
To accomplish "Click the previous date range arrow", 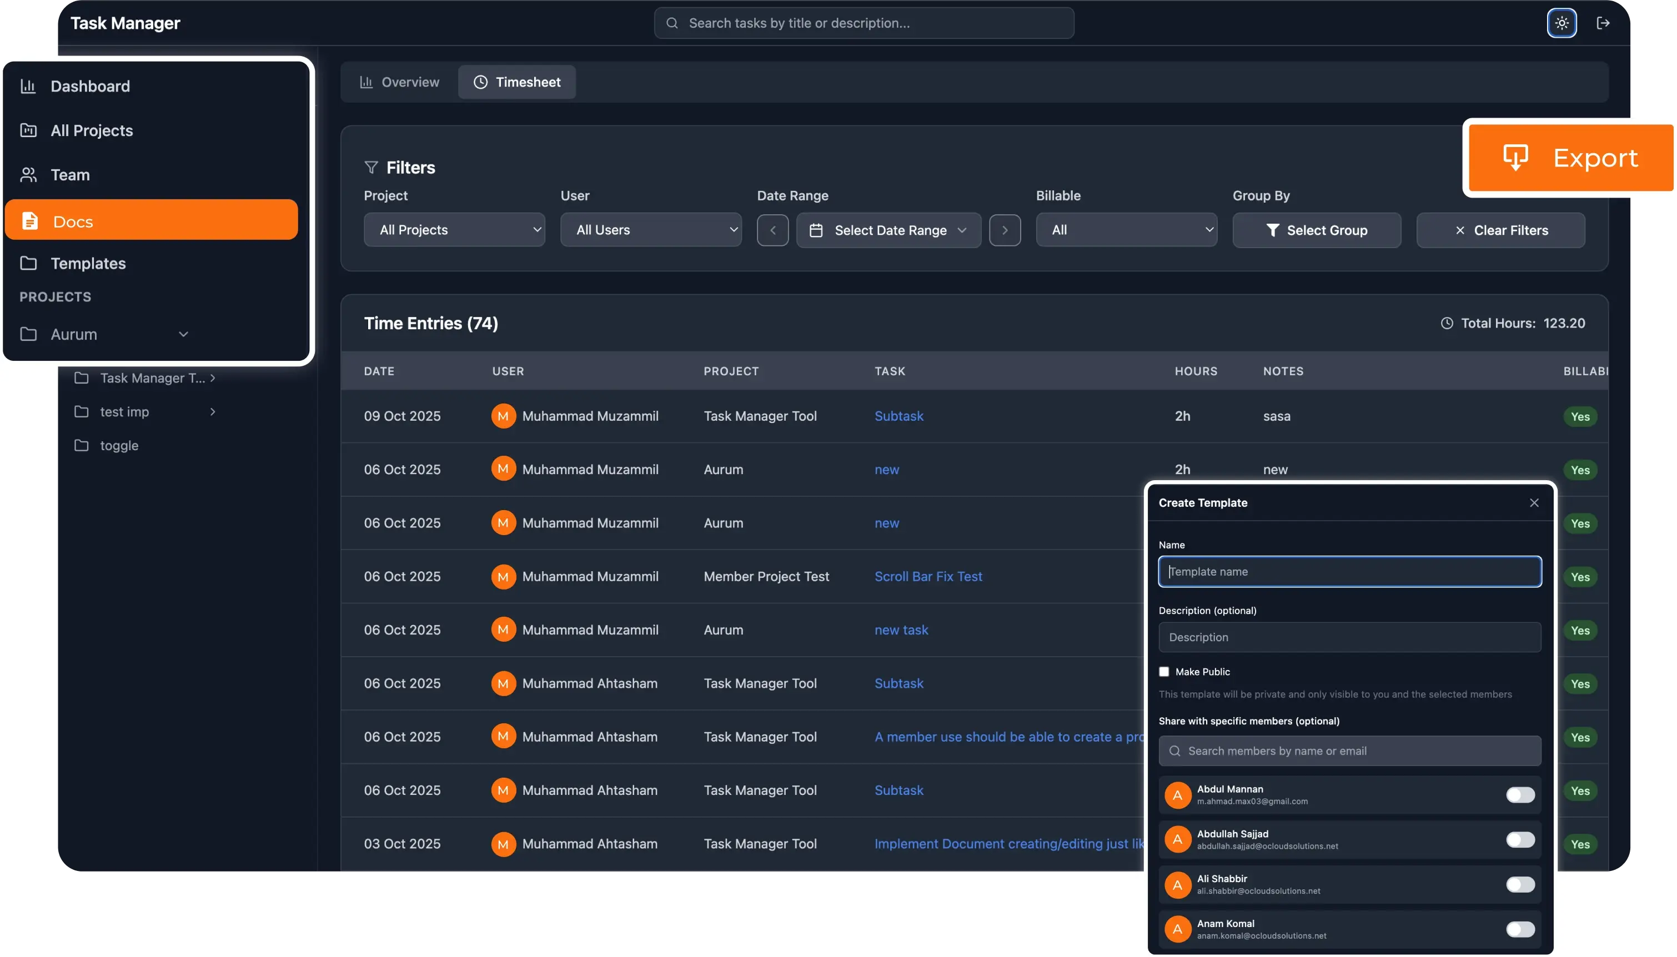I will click(x=772, y=230).
